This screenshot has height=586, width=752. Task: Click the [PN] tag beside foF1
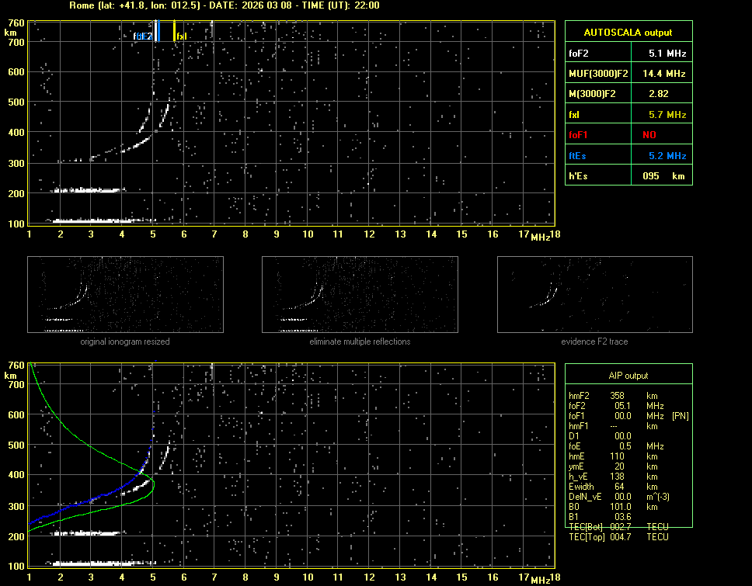[x=680, y=416]
